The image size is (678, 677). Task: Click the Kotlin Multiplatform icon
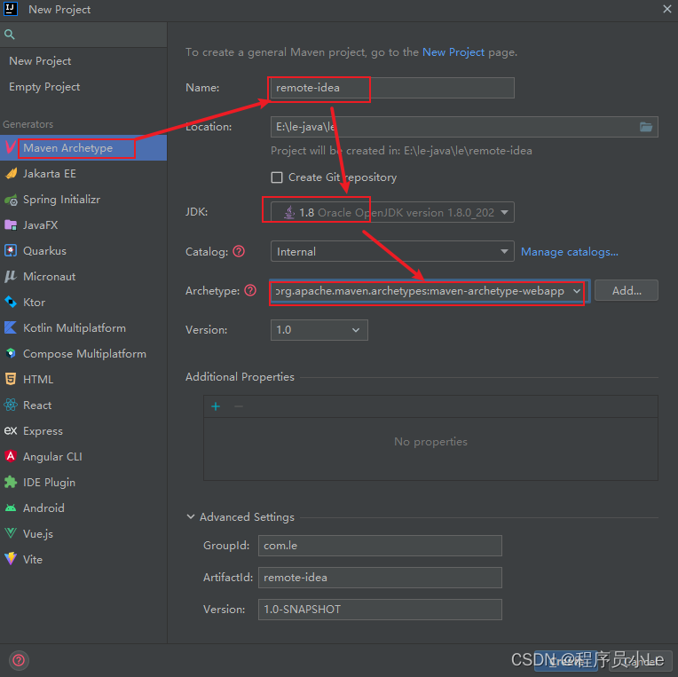[11, 328]
